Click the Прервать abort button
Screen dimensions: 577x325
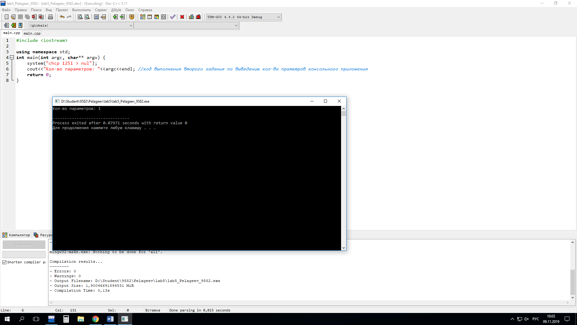pos(24,245)
